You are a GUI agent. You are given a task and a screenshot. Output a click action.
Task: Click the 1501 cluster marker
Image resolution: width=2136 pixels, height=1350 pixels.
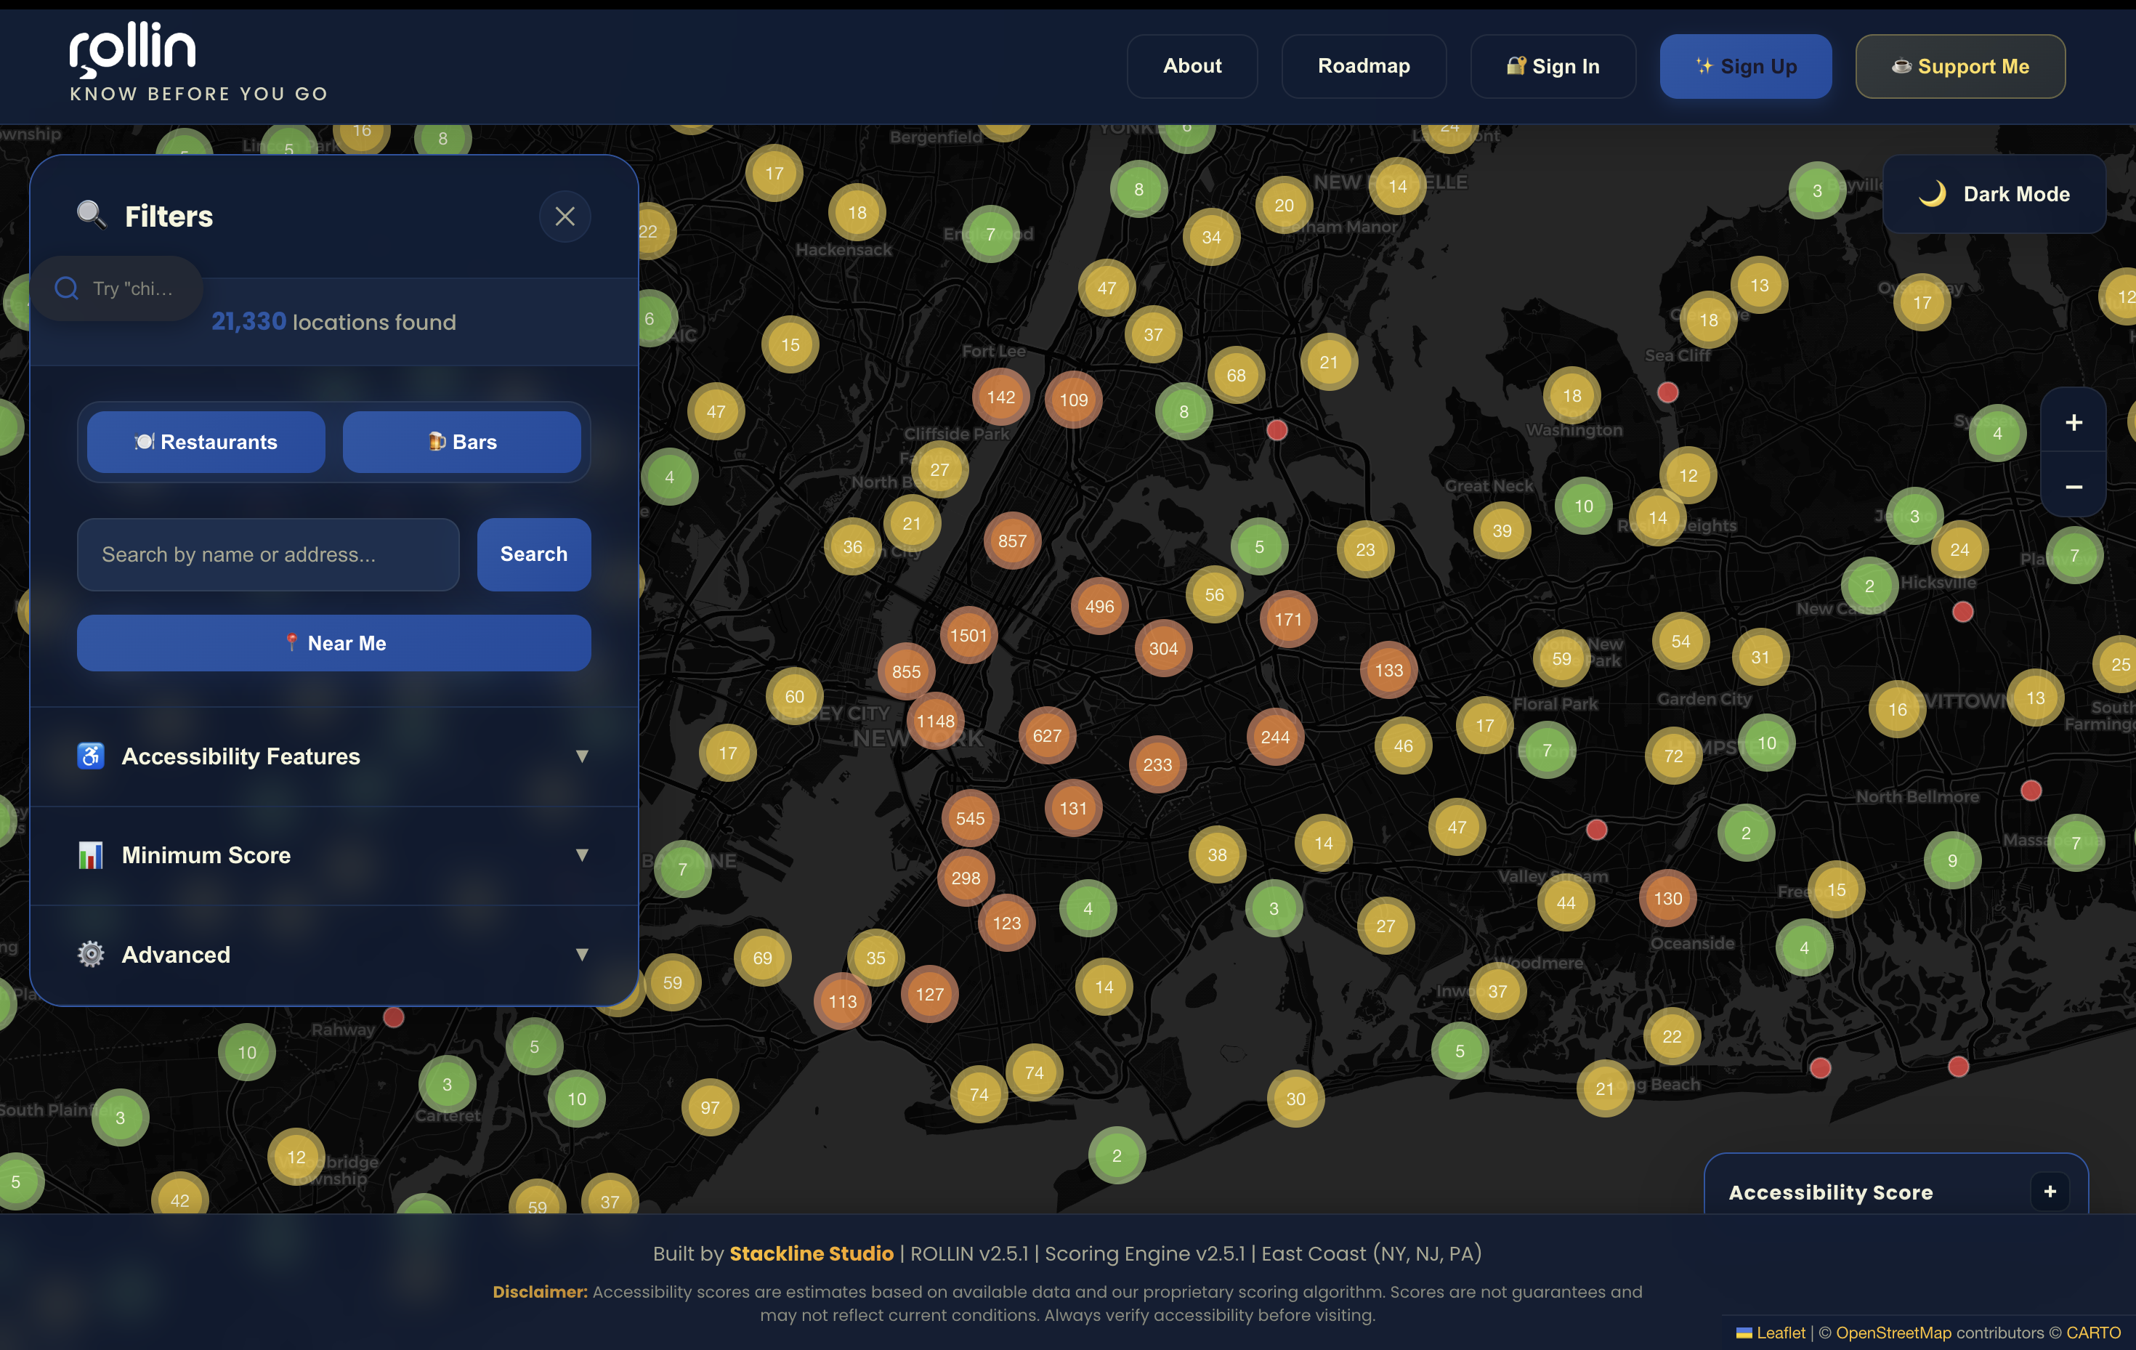click(968, 635)
